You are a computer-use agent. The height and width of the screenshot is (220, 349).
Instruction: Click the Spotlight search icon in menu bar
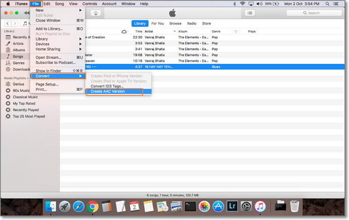tap(327, 4)
